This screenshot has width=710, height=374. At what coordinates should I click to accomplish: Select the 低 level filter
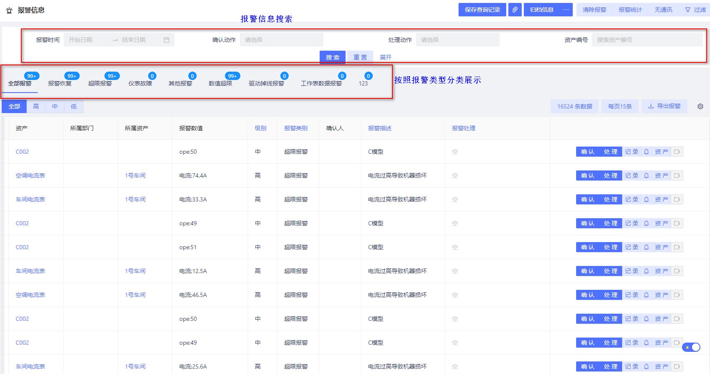coord(74,106)
